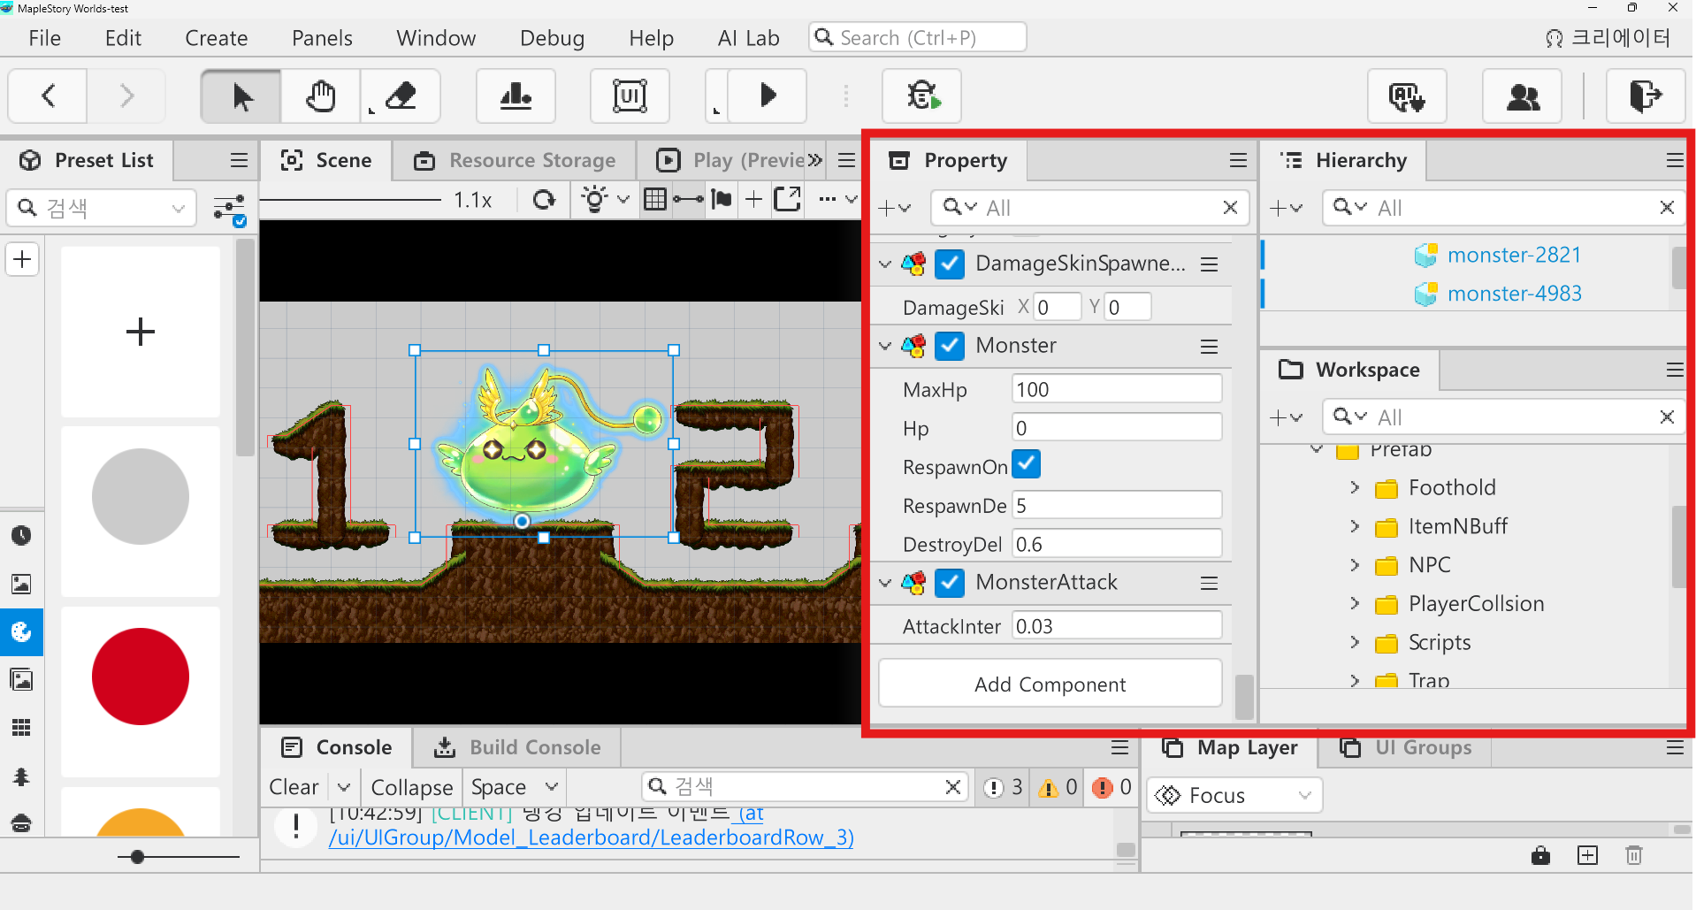Open the Create menu
The width and height of the screenshot is (1696, 910).
[x=217, y=38]
